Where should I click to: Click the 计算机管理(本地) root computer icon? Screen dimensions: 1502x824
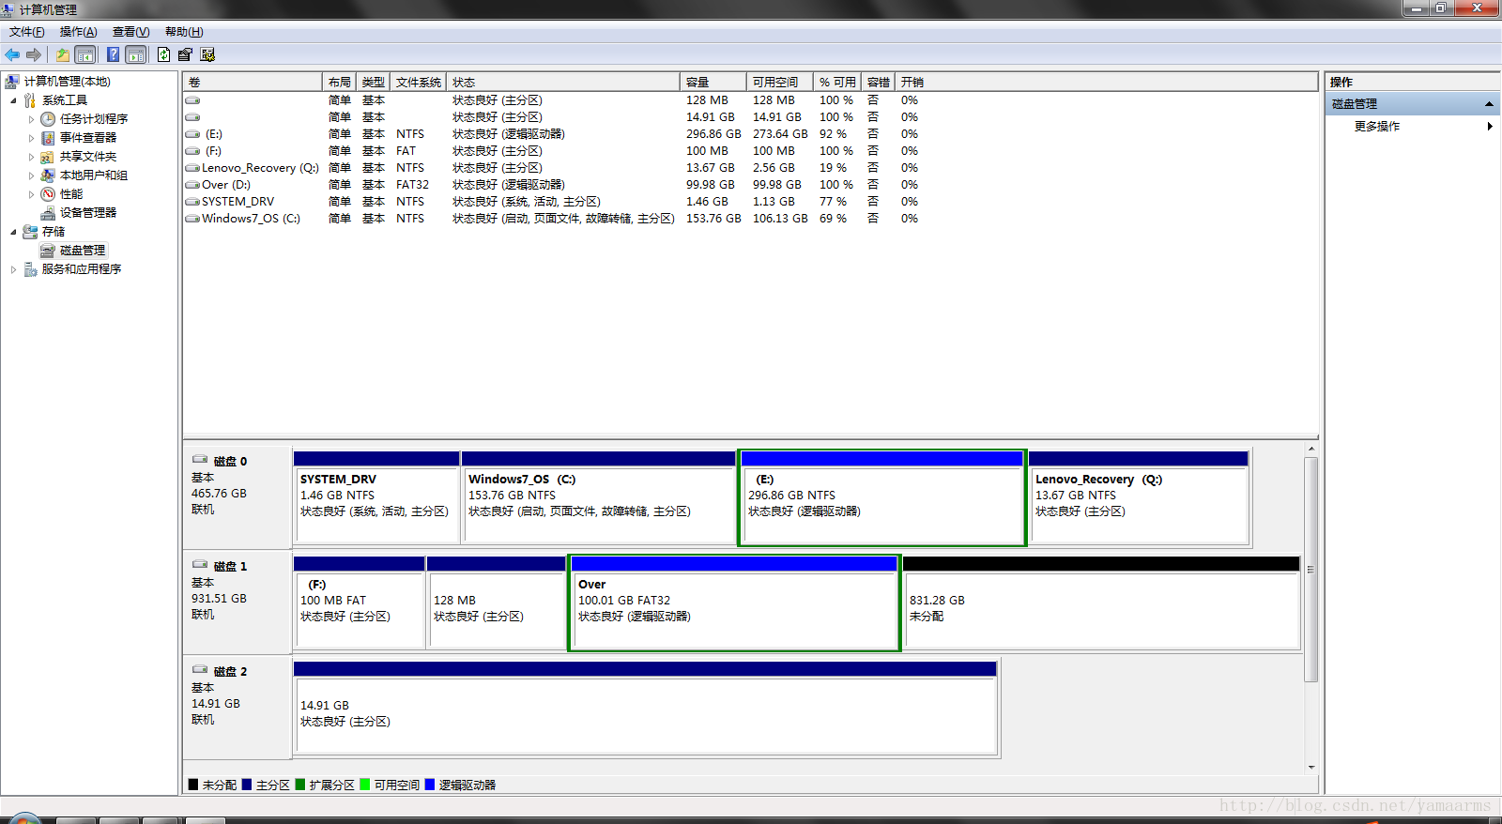(x=12, y=82)
